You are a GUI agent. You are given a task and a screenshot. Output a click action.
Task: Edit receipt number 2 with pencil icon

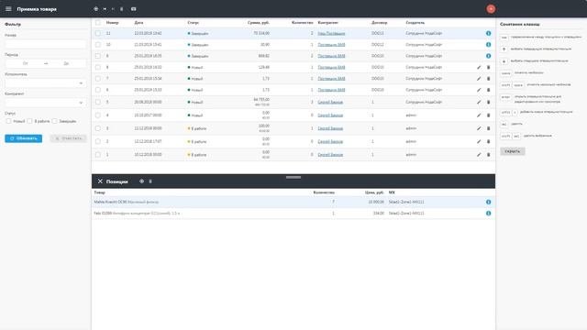[x=479, y=141]
